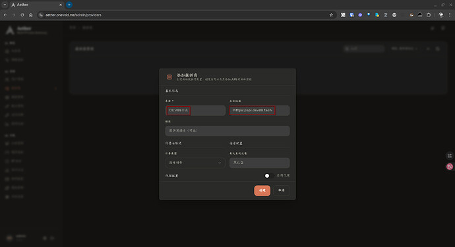
Task: Reload the current page
Action: (x=22, y=14)
